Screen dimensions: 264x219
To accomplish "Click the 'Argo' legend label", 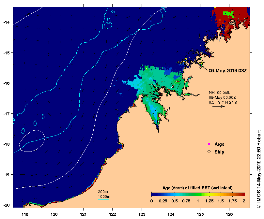I will [219, 144].
